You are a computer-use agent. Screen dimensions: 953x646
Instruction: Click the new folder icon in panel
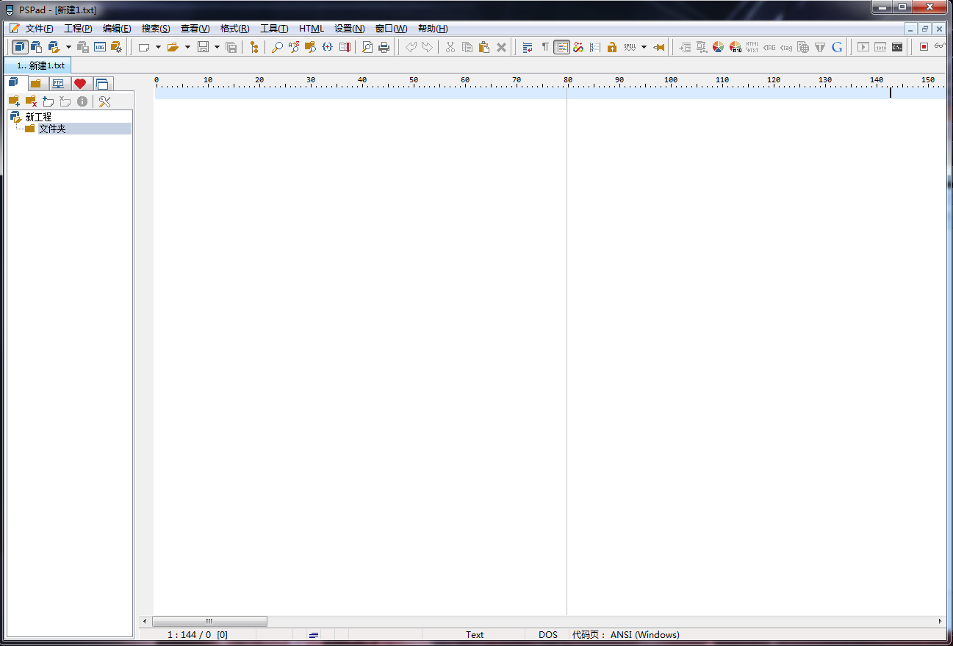click(x=48, y=101)
